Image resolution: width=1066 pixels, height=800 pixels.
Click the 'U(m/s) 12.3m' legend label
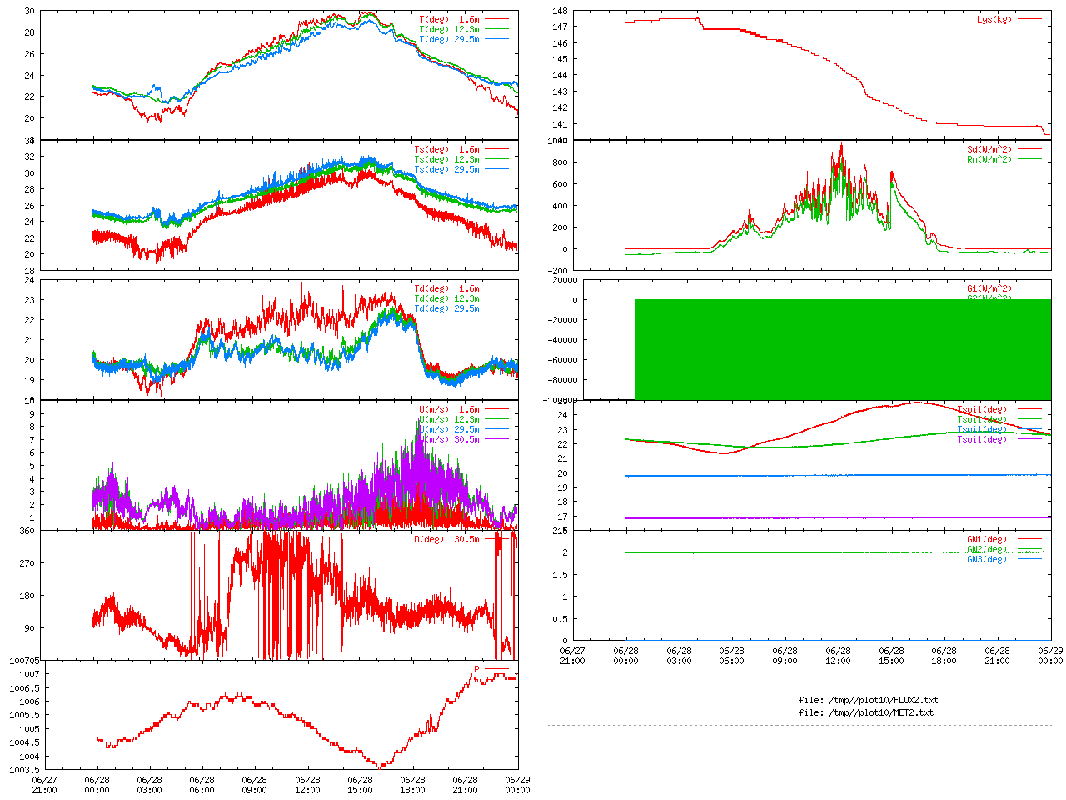(x=450, y=420)
